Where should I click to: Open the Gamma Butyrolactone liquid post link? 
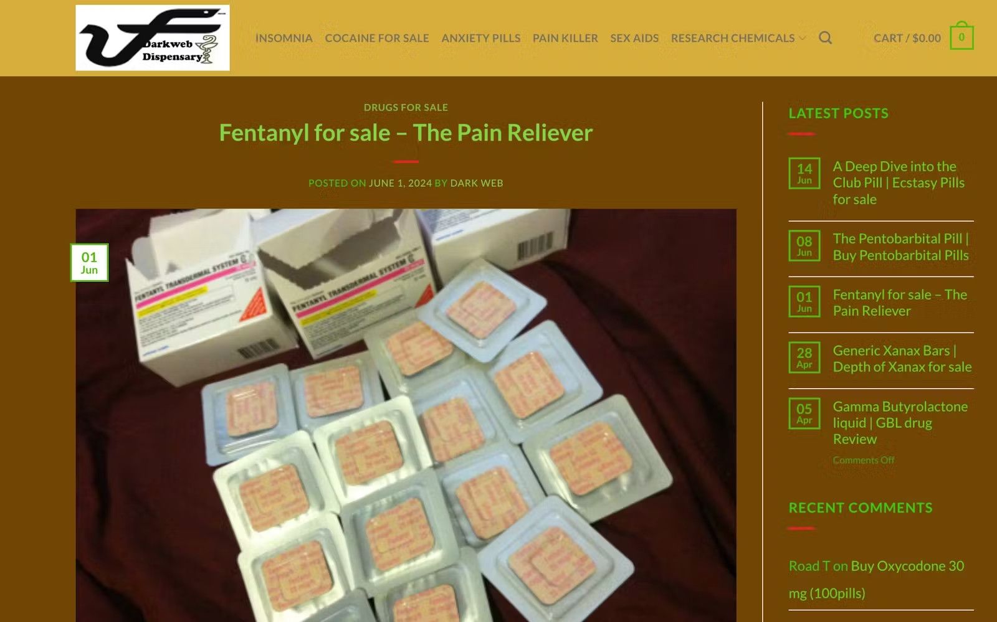[900, 423]
